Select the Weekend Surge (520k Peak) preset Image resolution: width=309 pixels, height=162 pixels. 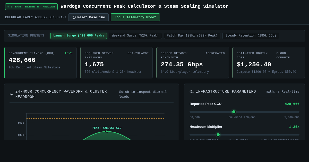coord(135,36)
